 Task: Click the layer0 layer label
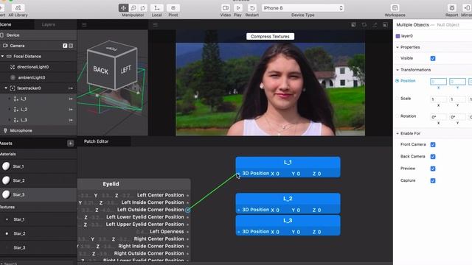[406, 36]
